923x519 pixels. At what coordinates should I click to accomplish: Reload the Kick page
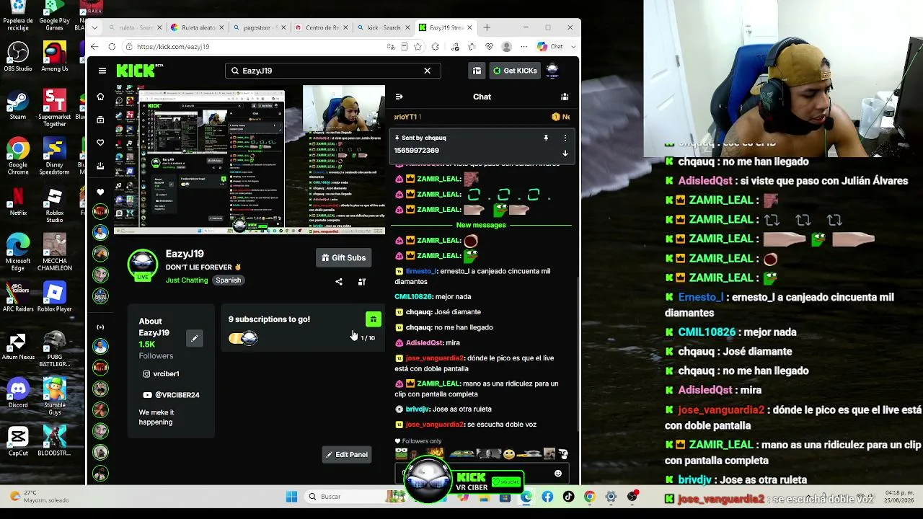tap(112, 47)
